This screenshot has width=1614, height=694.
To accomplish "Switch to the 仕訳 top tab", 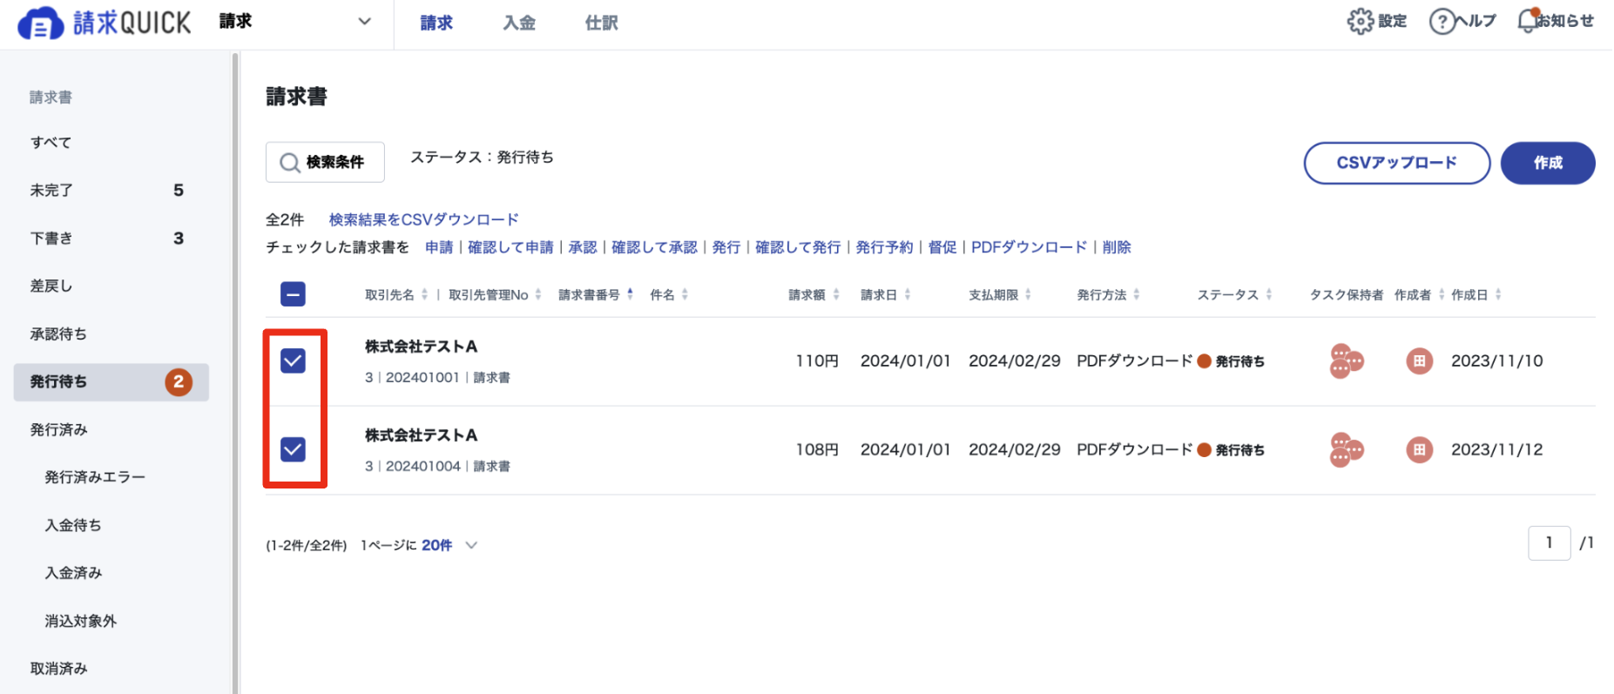I will click(602, 24).
